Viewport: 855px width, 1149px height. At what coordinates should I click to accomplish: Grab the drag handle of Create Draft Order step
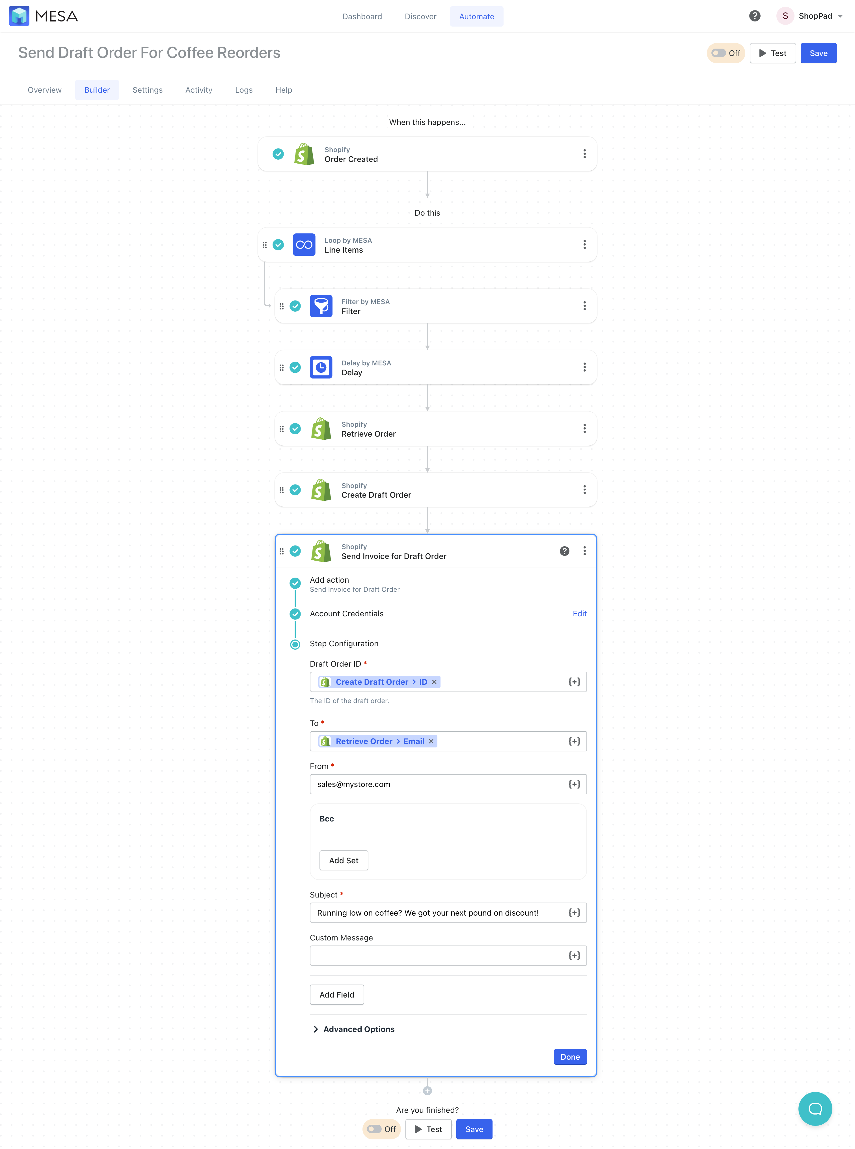coord(282,490)
